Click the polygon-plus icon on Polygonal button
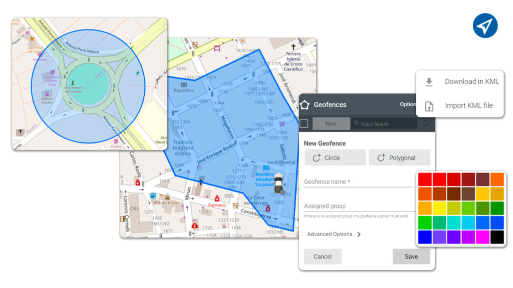 [x=381, y=157]
